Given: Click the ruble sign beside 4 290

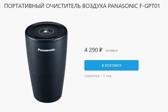Looking at the screenshot, I should [101, 50].
